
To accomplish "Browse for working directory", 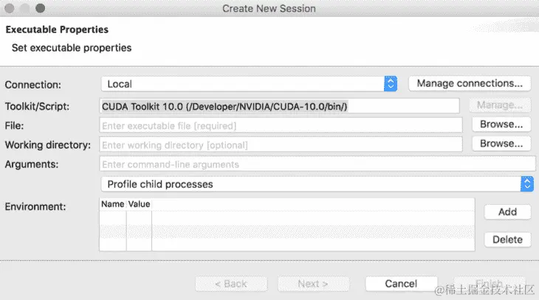I will [501, 144].
